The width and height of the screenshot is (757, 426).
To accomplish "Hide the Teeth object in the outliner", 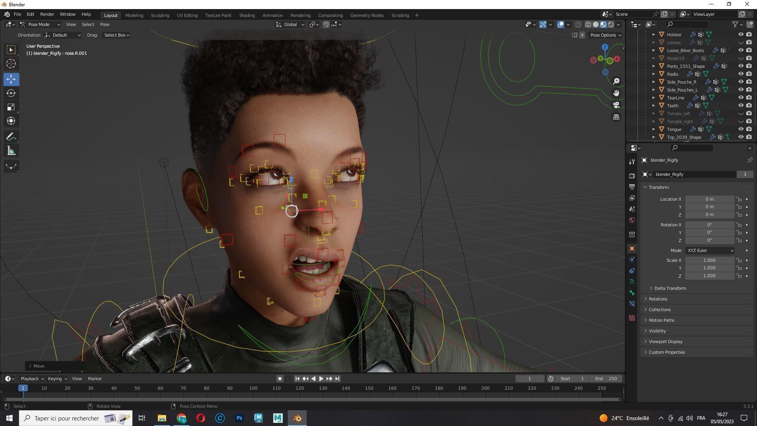I will [x=741, y=105].
